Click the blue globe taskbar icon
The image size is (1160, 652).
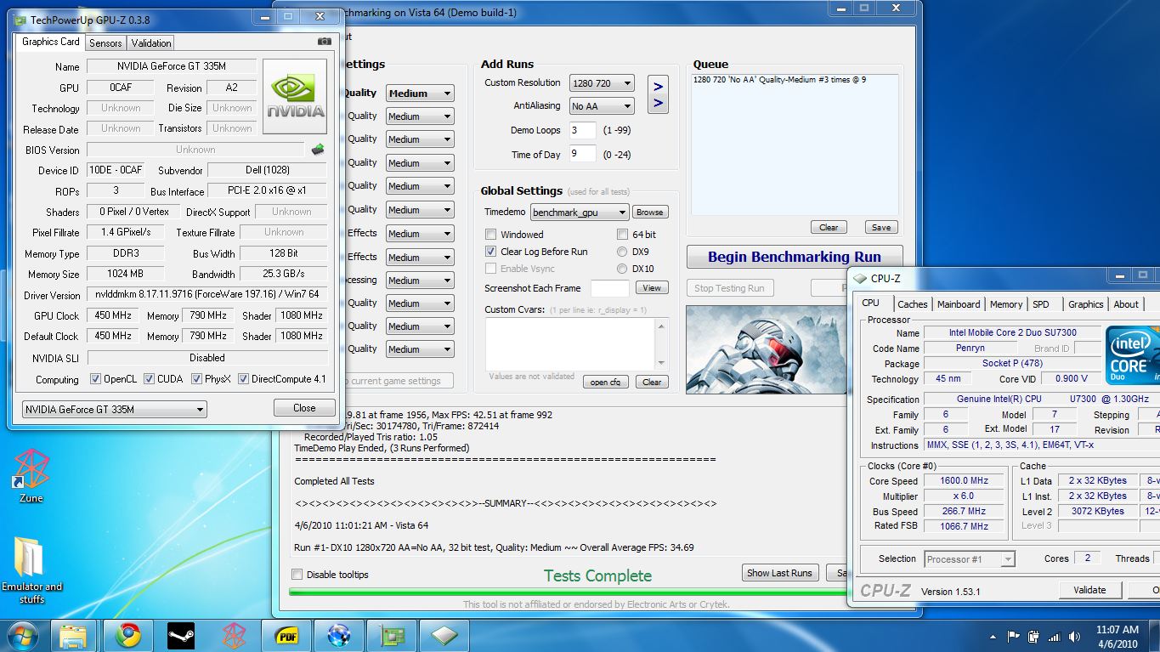click(x=339, y=635)
